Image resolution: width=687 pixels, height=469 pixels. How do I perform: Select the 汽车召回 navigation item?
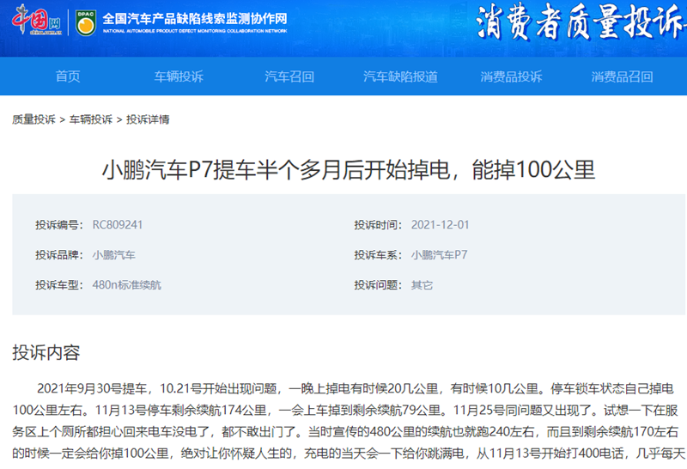click(x=289, y=76)
